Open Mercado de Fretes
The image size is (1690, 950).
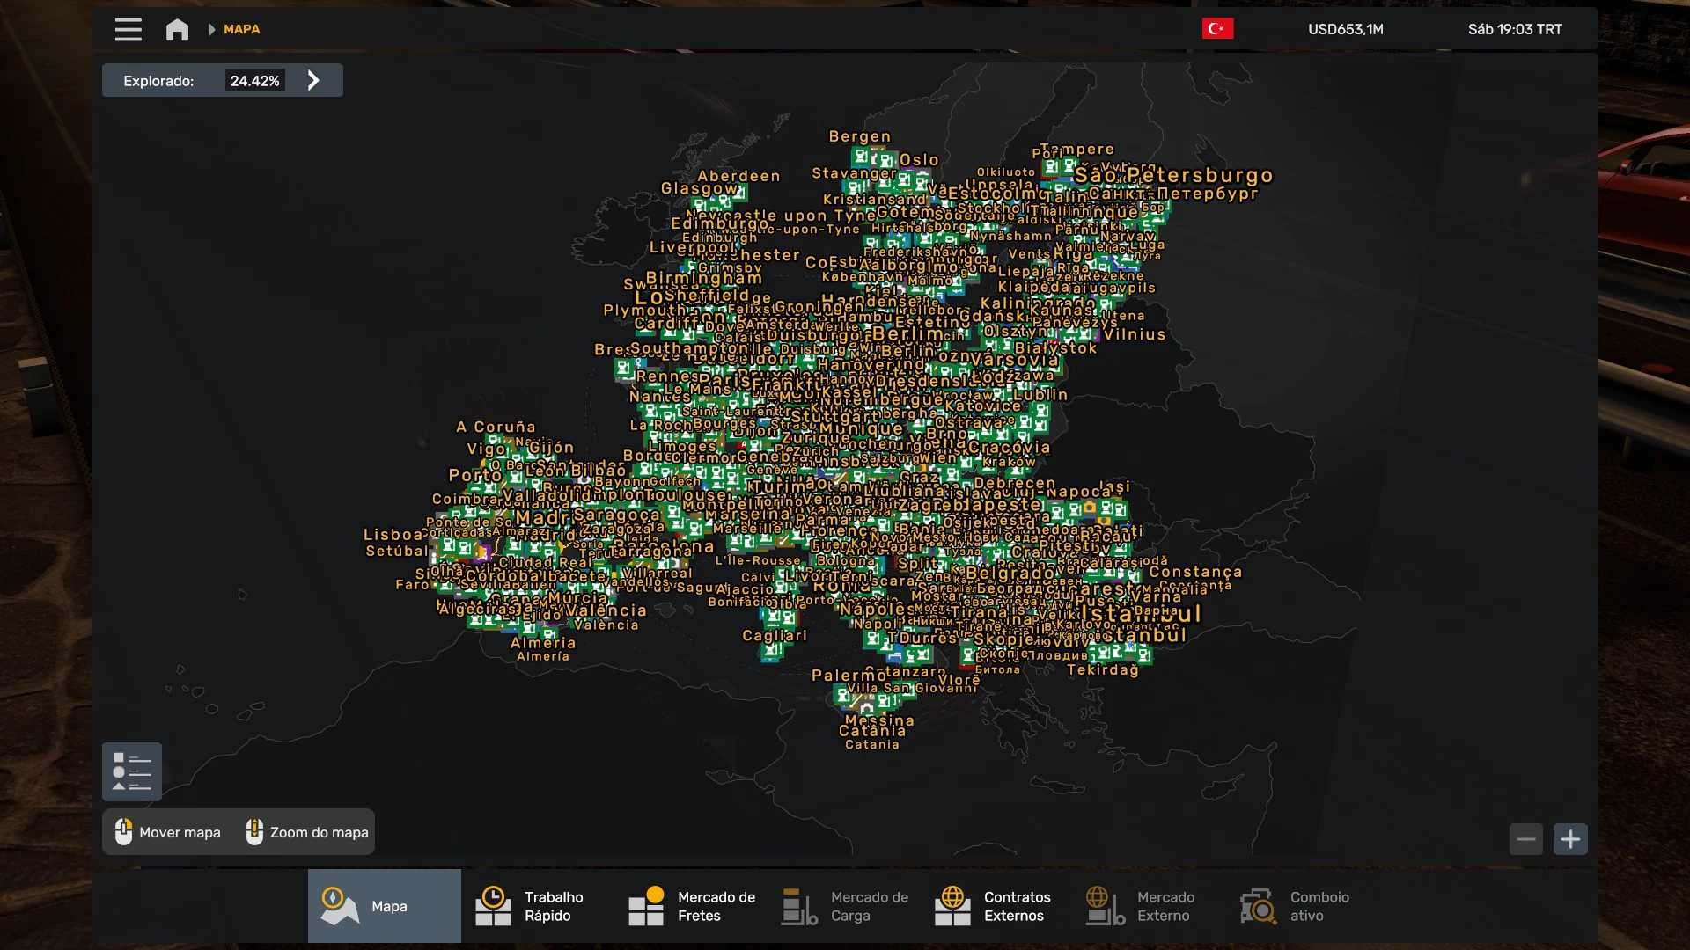pos(691,906)
